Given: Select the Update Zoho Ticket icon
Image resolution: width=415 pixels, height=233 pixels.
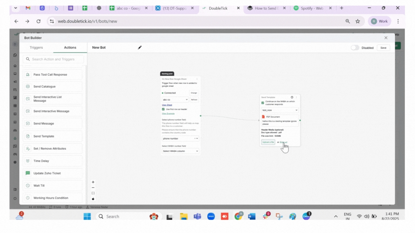Looking at the screenshot, I should pyautogui.click(x=28, y=173).
